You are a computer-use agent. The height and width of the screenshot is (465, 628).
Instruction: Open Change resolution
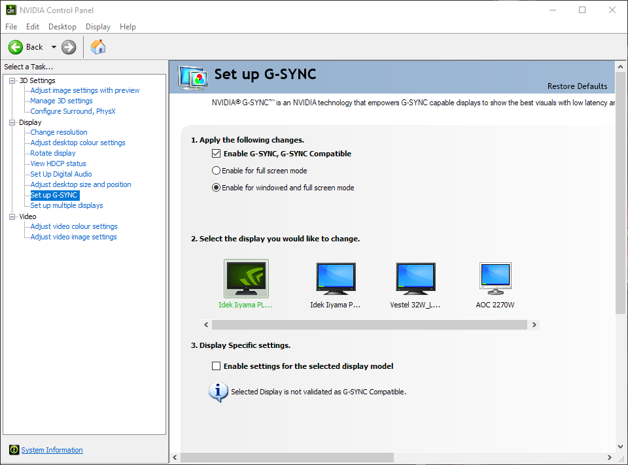(x=59, y=132)
